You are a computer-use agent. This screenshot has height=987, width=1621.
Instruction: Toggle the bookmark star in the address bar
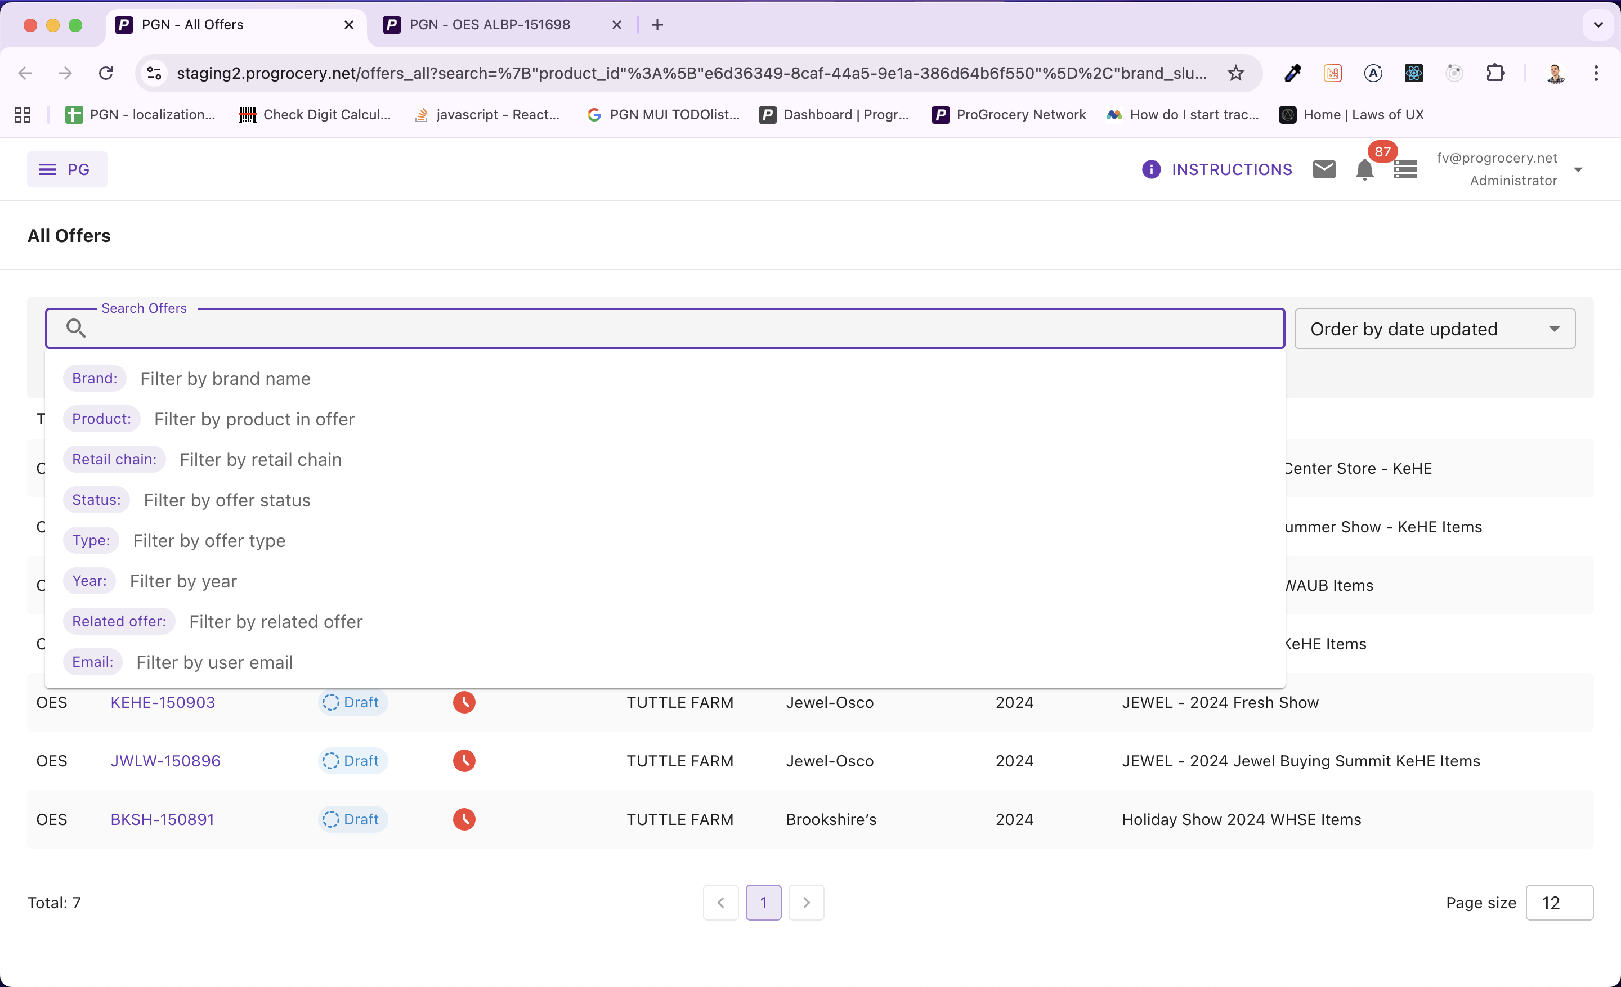(x=1235, y=73)
